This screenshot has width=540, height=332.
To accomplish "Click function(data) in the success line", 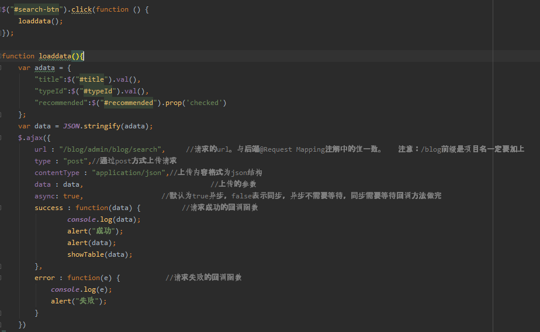I will pyautogui.click(x=103, y=208).
